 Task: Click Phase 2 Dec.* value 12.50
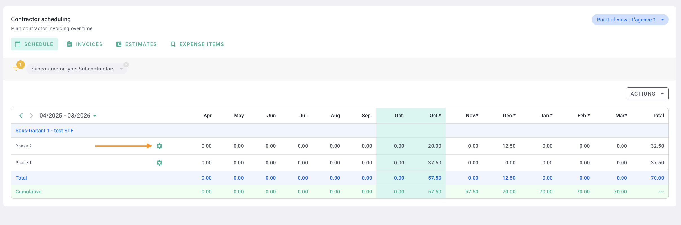509,146
